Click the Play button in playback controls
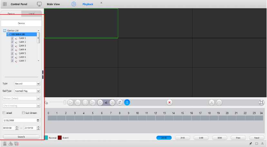The image size is (267, 147). tap(70, 103)
